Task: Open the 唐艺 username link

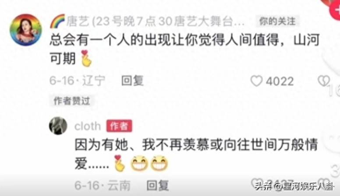Action: tap(155, 21)
